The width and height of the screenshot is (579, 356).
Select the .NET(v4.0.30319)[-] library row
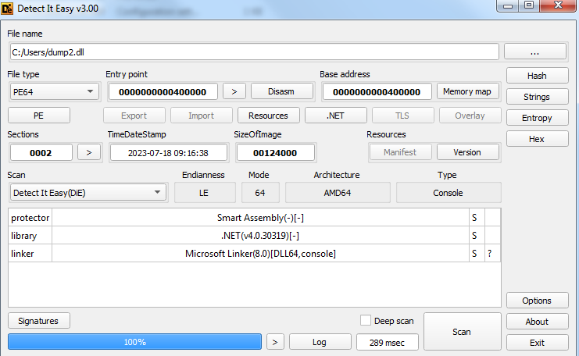coord(260,235)
